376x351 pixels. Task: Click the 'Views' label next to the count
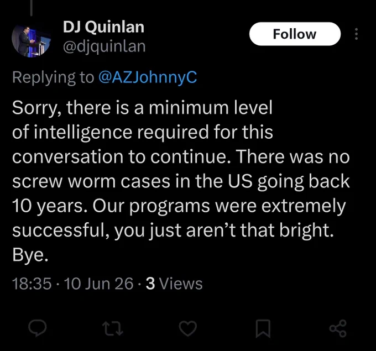[x=181, y=284]
